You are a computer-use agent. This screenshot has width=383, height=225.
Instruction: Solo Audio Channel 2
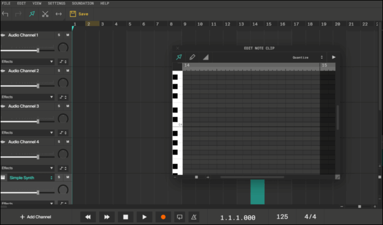pyautogui.click(x=59, y=70)
